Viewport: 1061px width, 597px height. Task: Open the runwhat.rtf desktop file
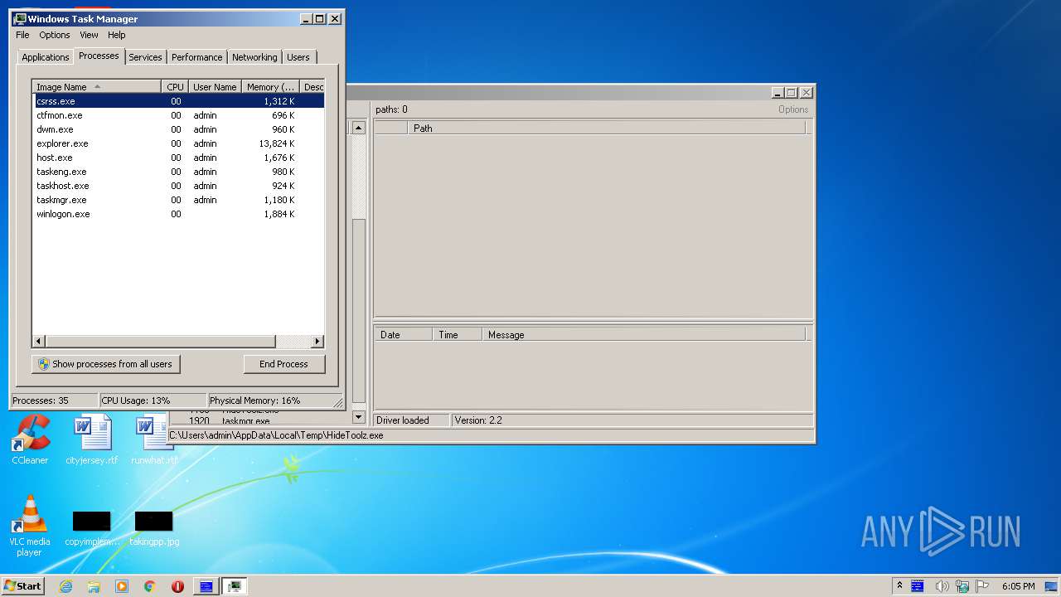click(154, 439)
